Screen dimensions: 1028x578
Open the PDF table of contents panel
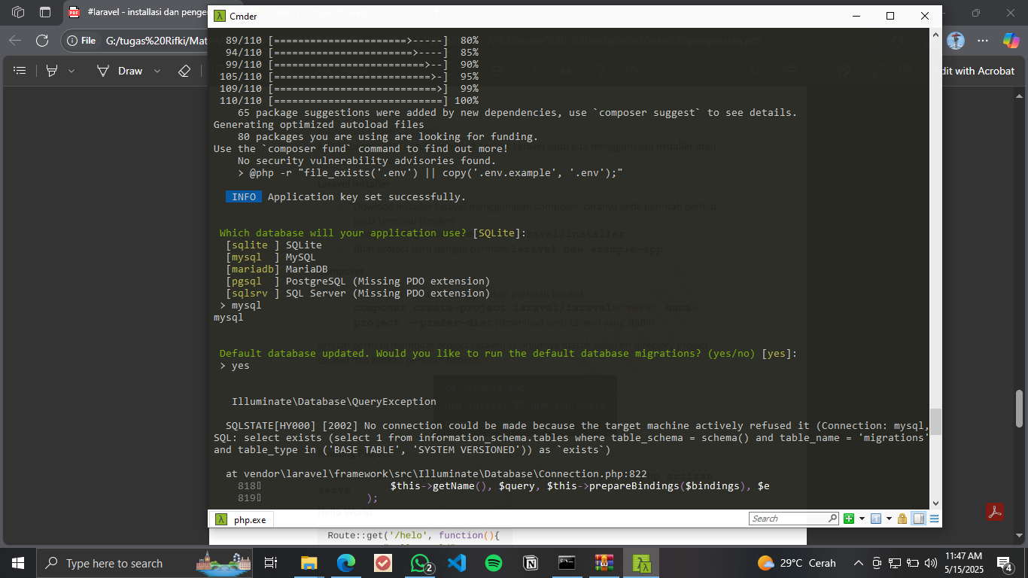(x=20, y=71)
